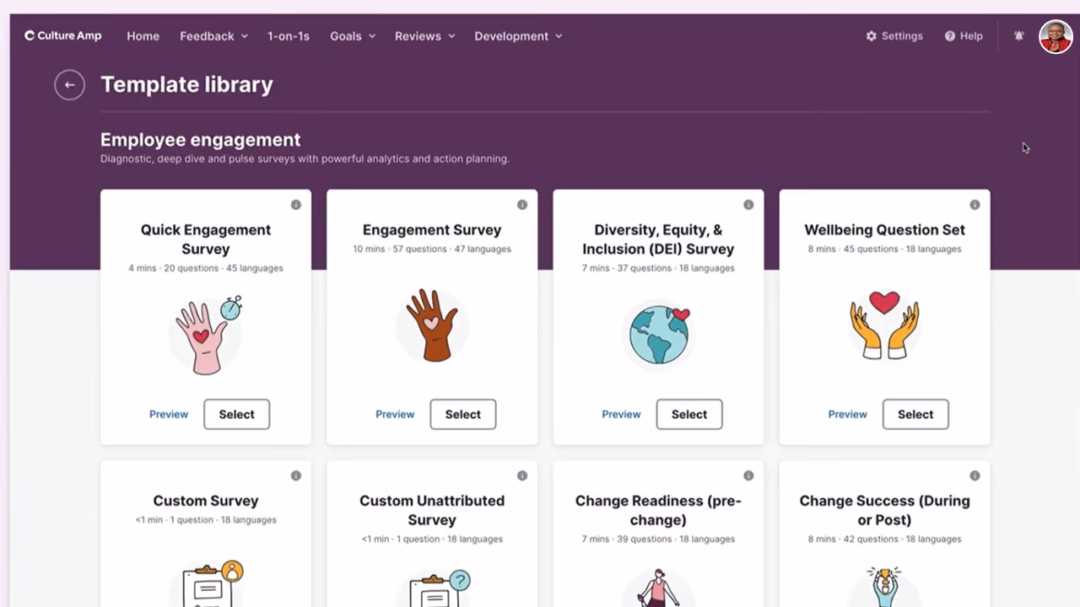This screenshot has width=1080, height=607.
Task: Click the back arrow beside Template library
Action: click(x=69, y=84)
